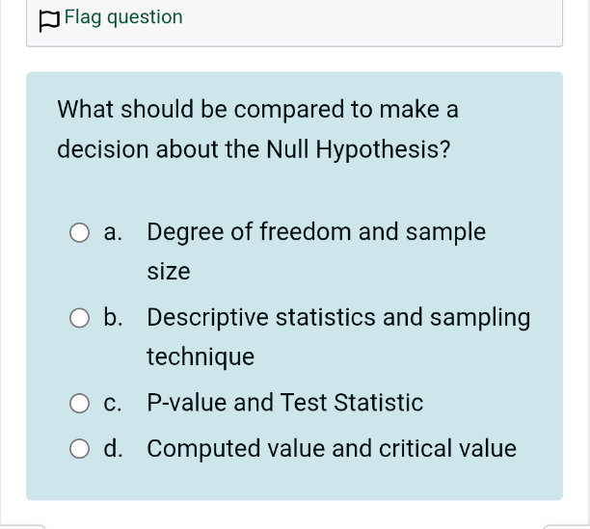Select radio button for option a
Image resolution: width=590 pixels, height=529 pixels.
click(x=79, y=232)
